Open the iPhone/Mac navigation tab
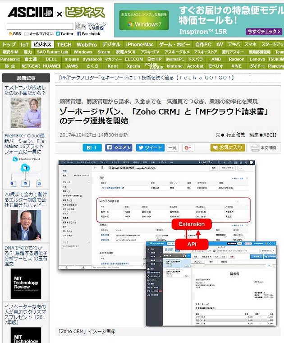This screenshot has width=284, height=343. 140,44
